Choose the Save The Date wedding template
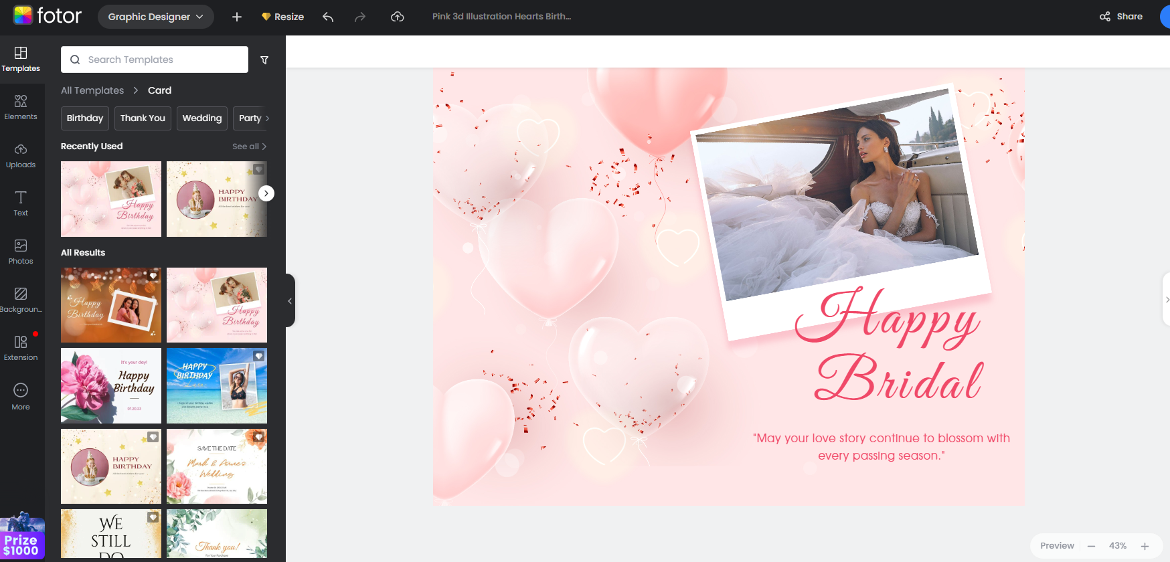 click(217, 466)
